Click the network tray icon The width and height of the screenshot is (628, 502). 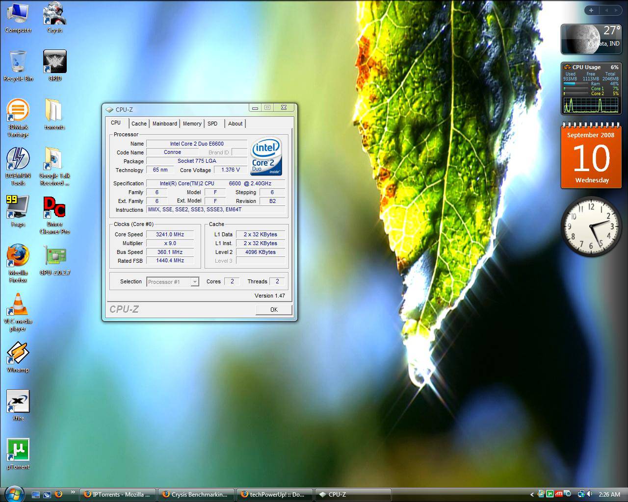coord(581,494)
